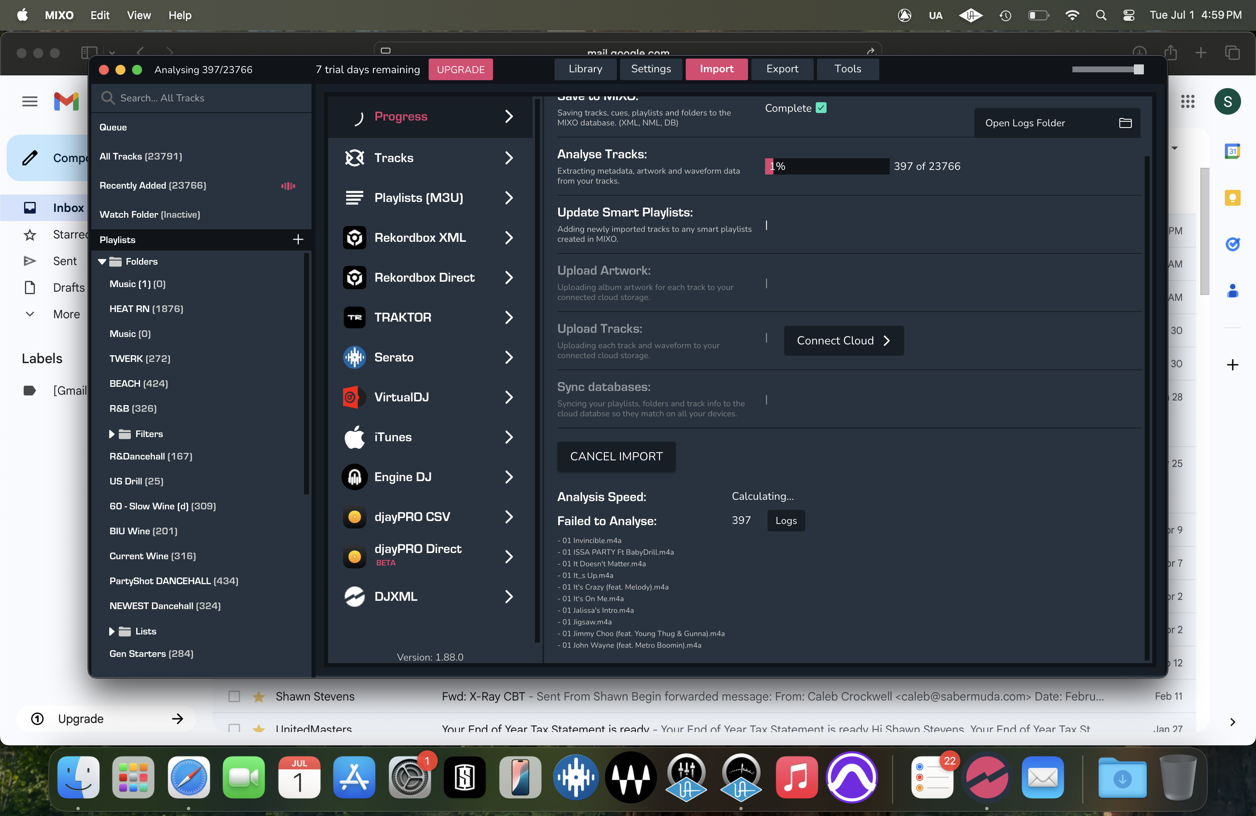Viewport: 1256px width, 816px height.
Task: Click the djayPRO CSV icon
Action: click(x=354, y=517)
